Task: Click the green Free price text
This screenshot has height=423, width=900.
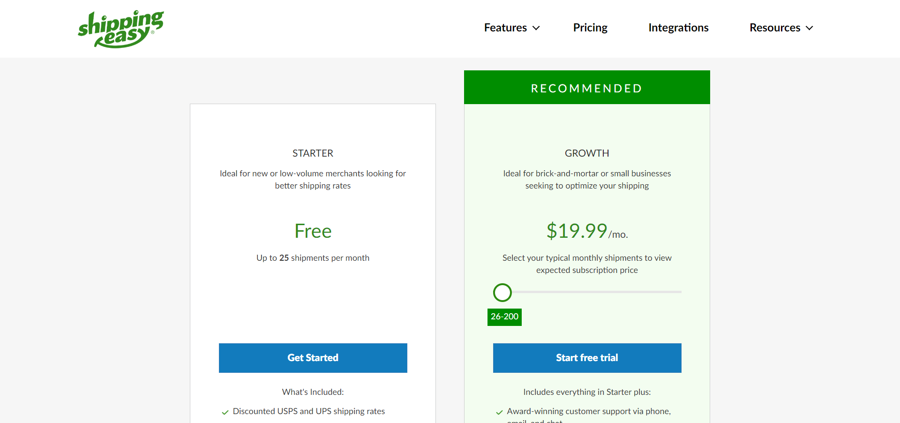Action: pyautogui.click(x=313, y=231)
